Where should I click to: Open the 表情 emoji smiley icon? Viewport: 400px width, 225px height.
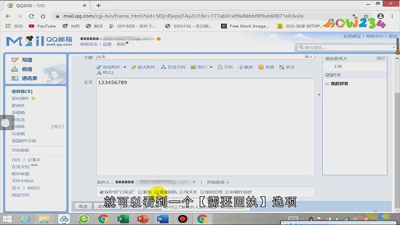pyautogui.click(x=260, y=67)
